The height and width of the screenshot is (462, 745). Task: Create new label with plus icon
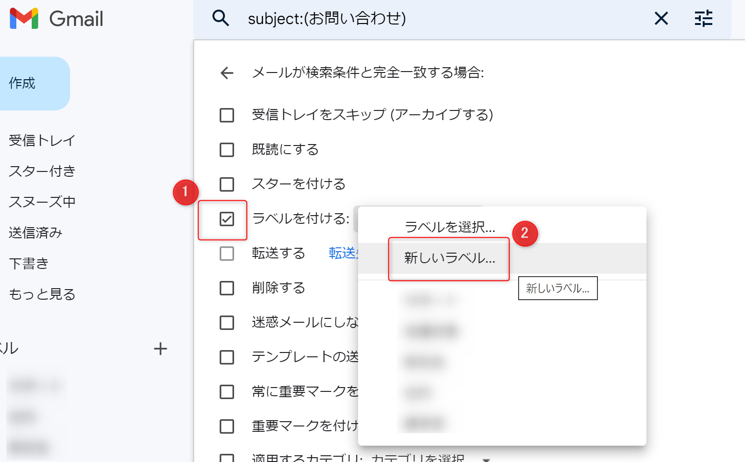tap(160, 349)
